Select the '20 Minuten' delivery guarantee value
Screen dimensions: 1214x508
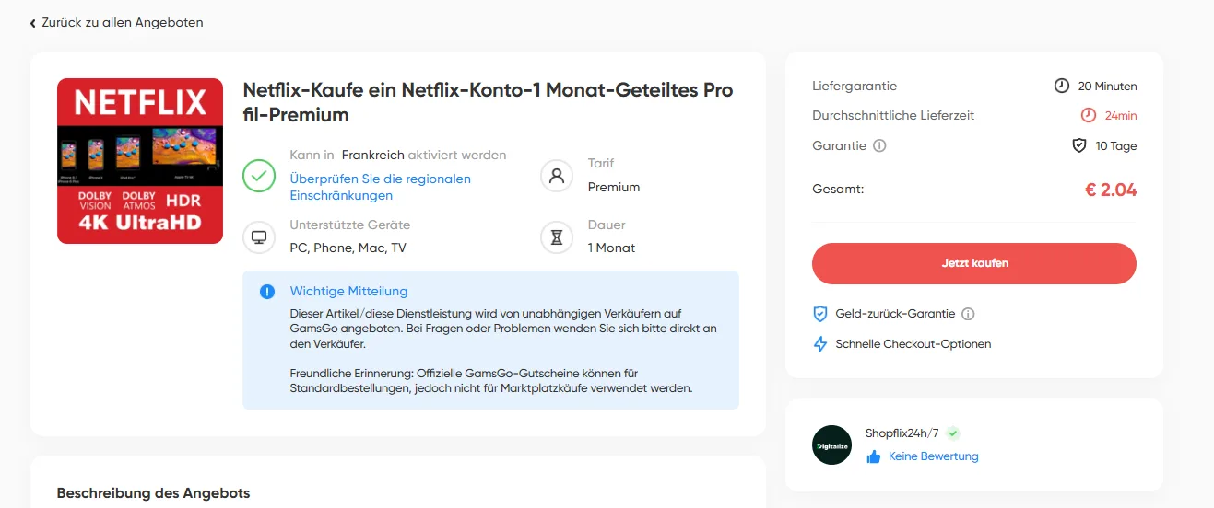pyautogui.click(x=1107, y=86)
